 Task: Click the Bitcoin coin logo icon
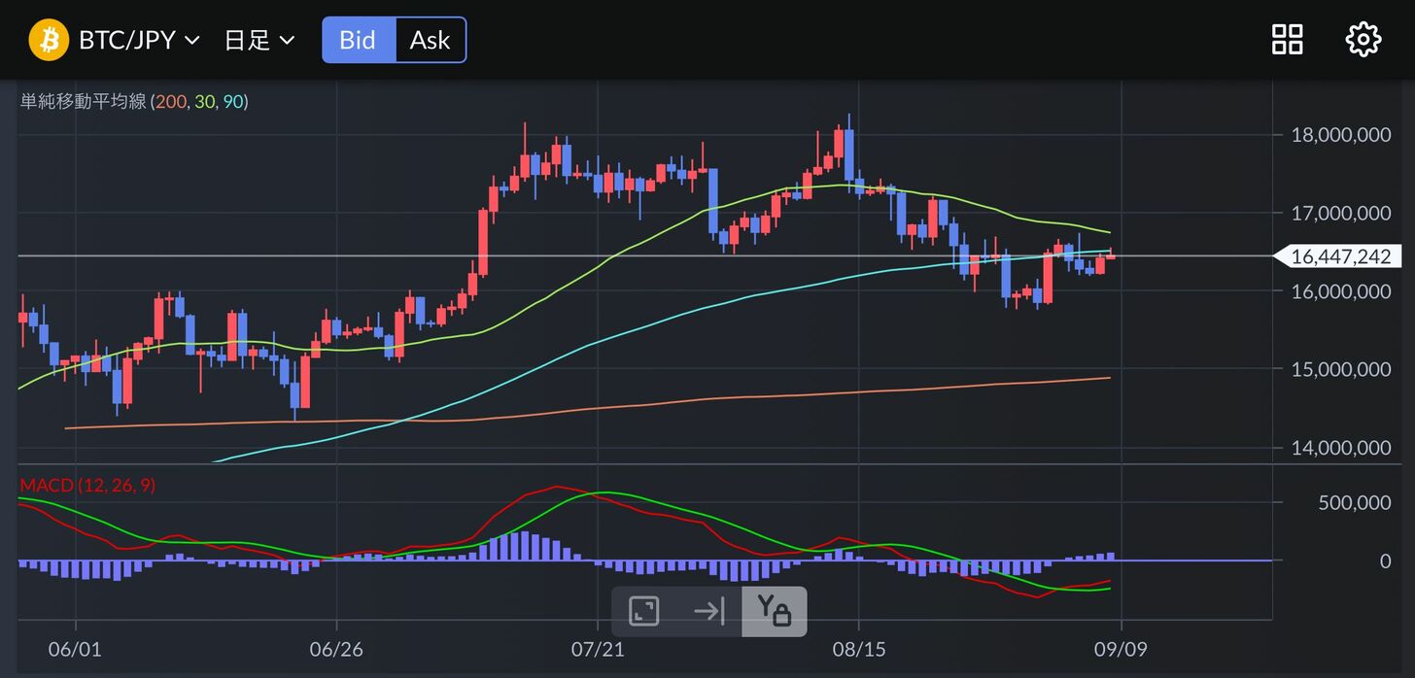(49, 40)
